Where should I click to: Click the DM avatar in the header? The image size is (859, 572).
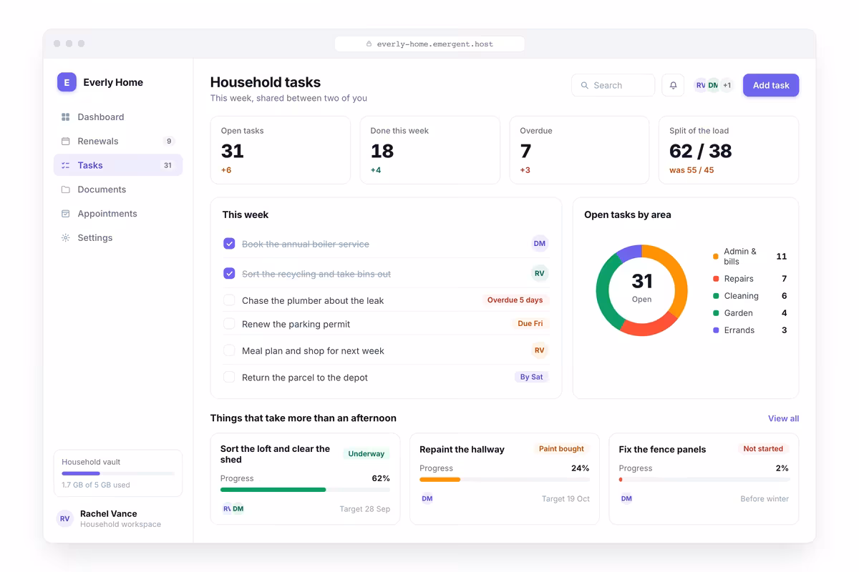[713, 85]
